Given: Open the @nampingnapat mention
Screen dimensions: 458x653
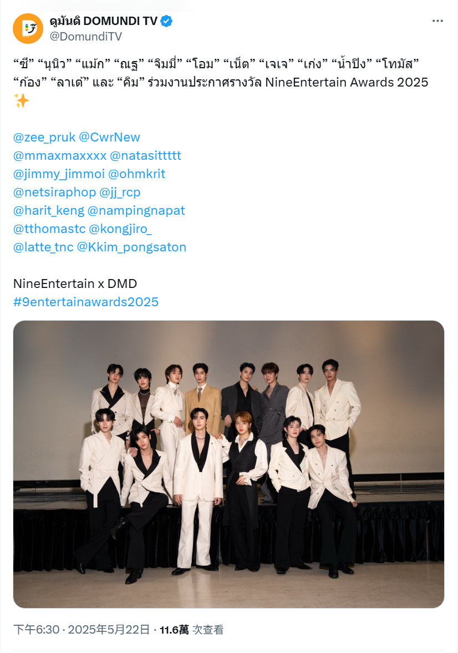Looking at the screenshot, I should point(136,210).
